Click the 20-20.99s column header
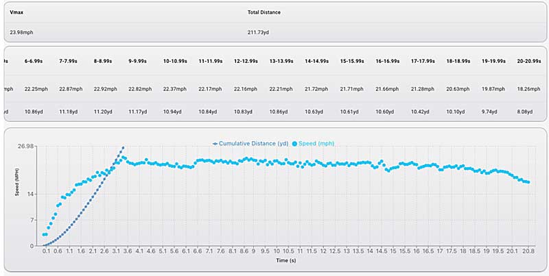The height and width of the screenshot is (276, 549). pyautogui.click(x=528, y=61)
